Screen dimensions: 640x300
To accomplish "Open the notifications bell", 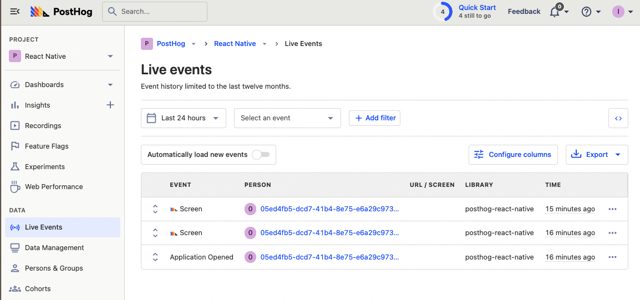I will 555,12.
